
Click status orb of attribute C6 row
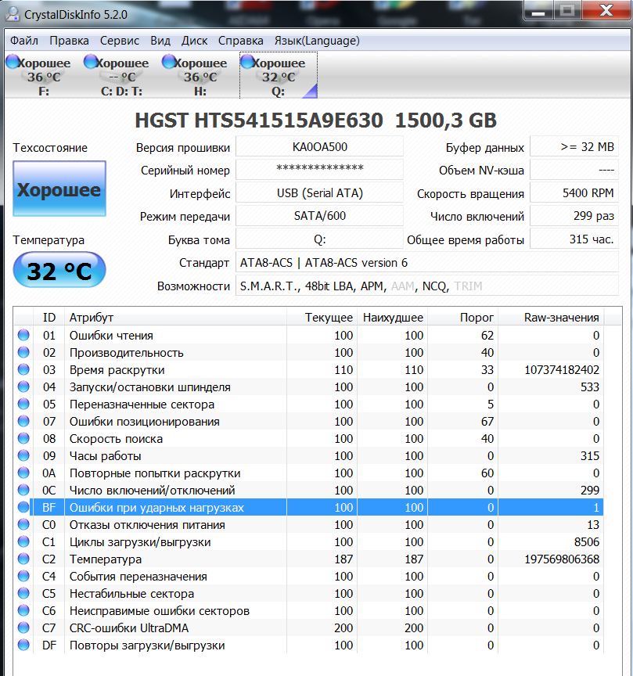tap(23, 611)
